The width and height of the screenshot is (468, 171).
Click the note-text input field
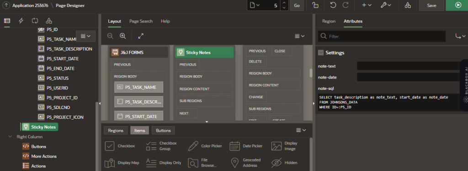(x=409, y=66)
